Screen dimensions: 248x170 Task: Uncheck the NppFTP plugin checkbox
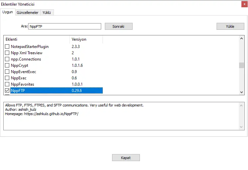pos(7,91)
